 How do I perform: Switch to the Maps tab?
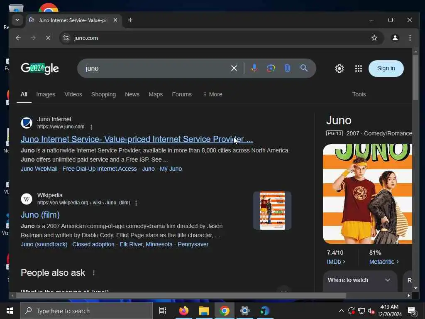(156, 94)
